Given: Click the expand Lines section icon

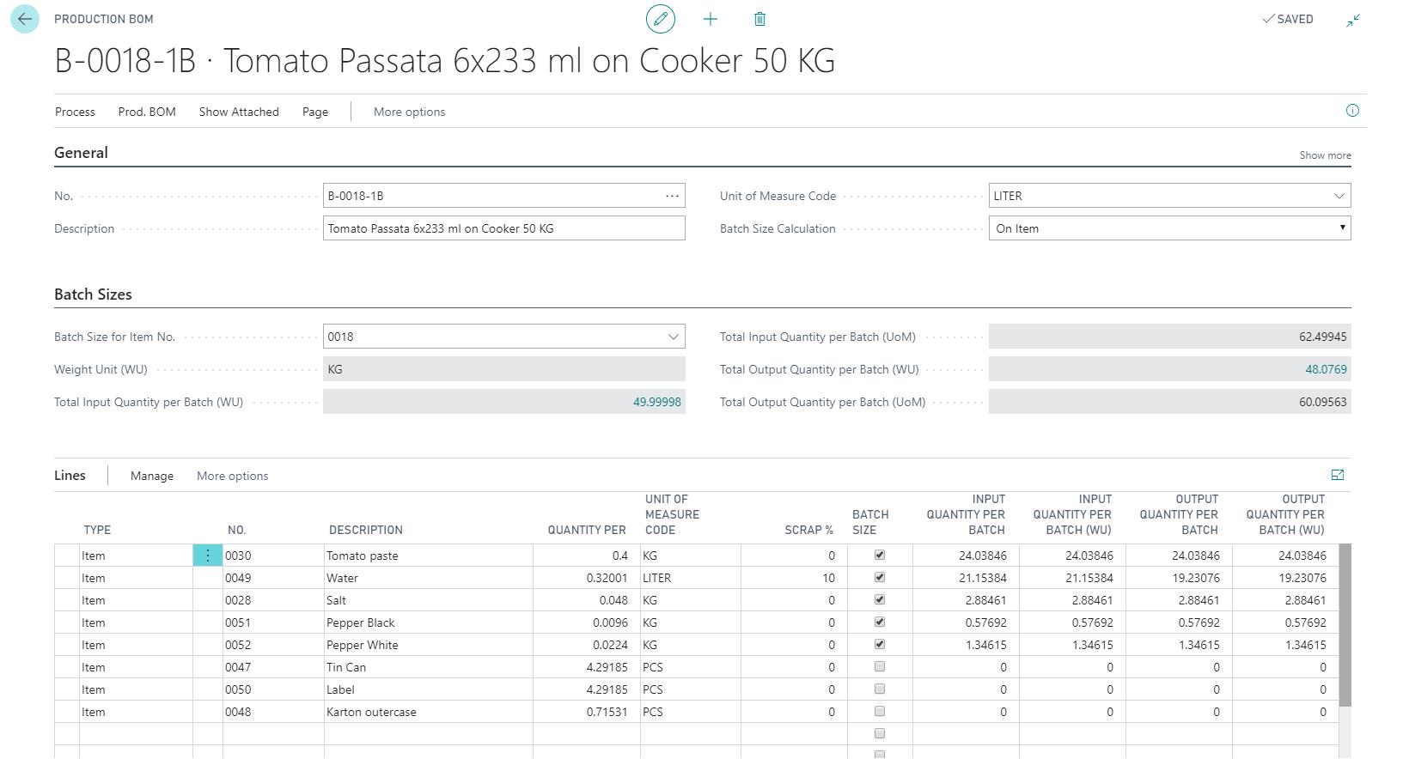Looking at the screenshot, I should (1337, 475).
